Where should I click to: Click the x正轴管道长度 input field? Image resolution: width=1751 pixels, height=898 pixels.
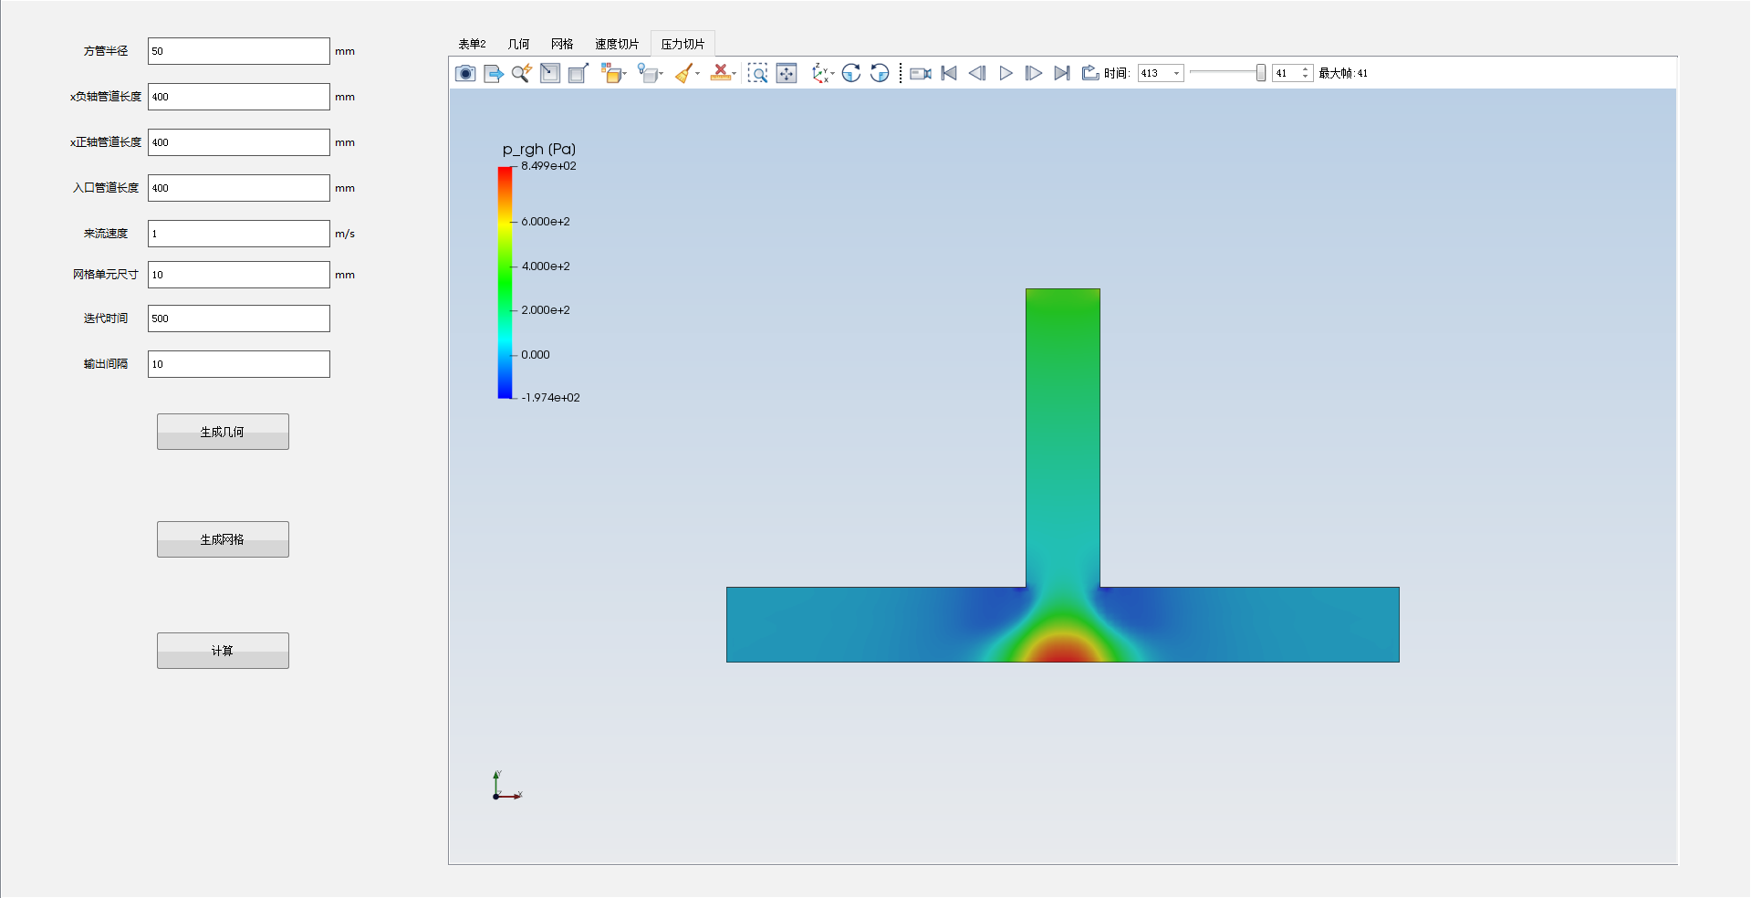point(239,142)
